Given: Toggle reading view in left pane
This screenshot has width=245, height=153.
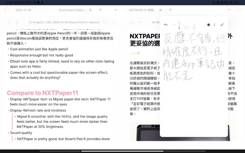Looking at the screenshot, I should [x=105, y=22].
